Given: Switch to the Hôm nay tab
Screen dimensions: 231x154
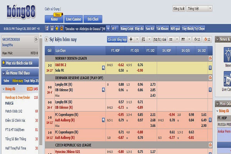Looking at the screenshot, I should tap(18, 80).
